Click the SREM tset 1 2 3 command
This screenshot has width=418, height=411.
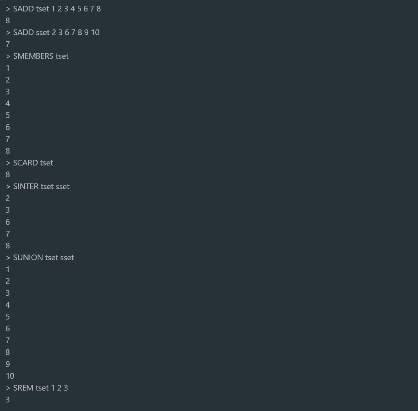point(40,388)
